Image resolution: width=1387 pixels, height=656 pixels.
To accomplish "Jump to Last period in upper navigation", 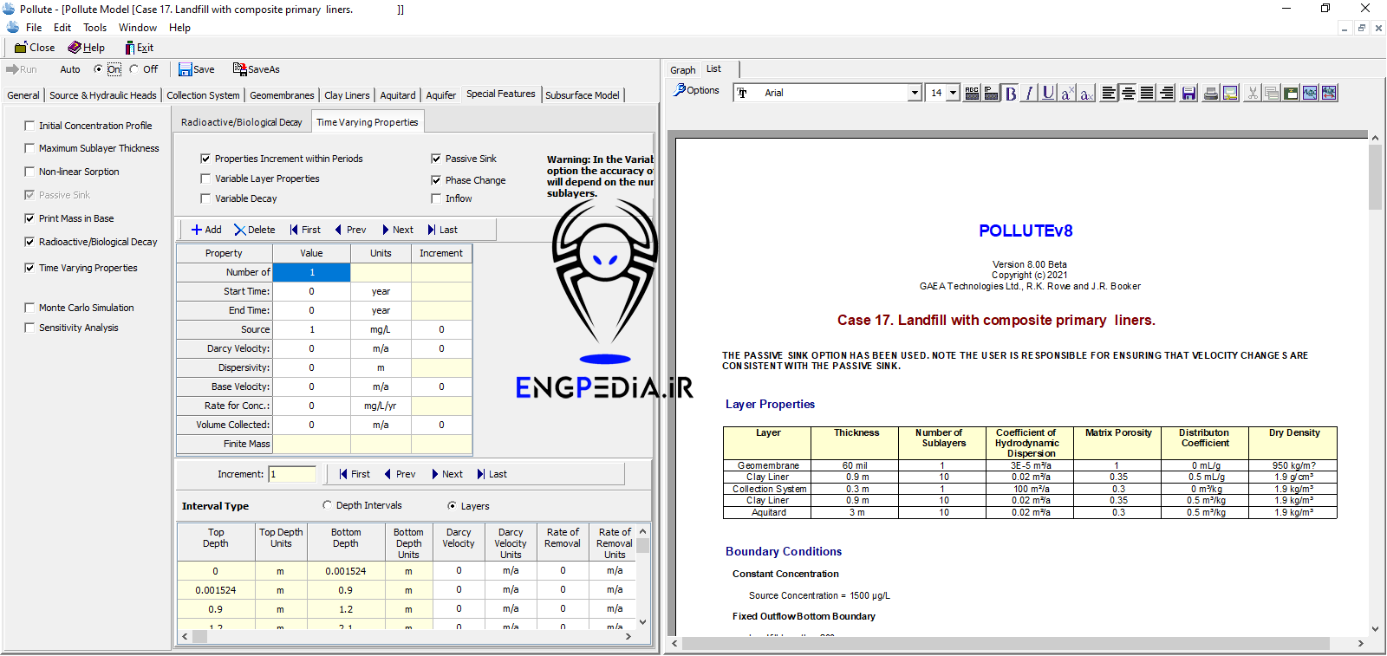I will click(x=442, y=230).
